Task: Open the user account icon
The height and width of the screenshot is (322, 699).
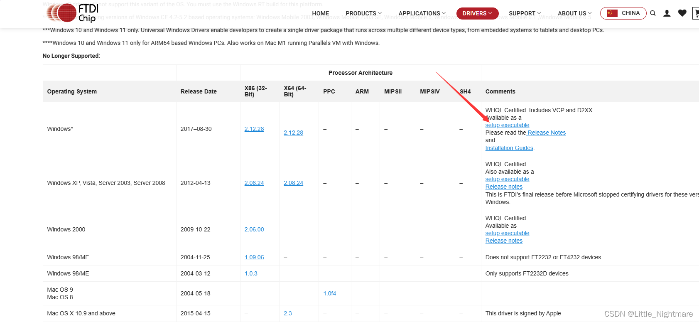Action: pos(667,13)
